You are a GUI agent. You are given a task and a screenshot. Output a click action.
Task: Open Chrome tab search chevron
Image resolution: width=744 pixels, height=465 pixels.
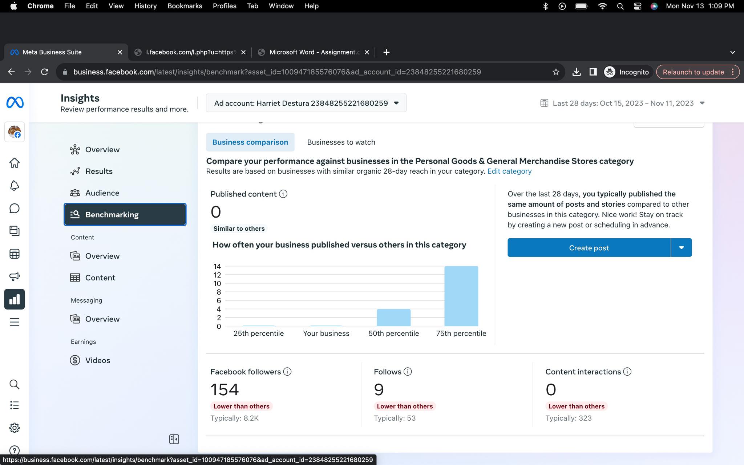[733, 52]
